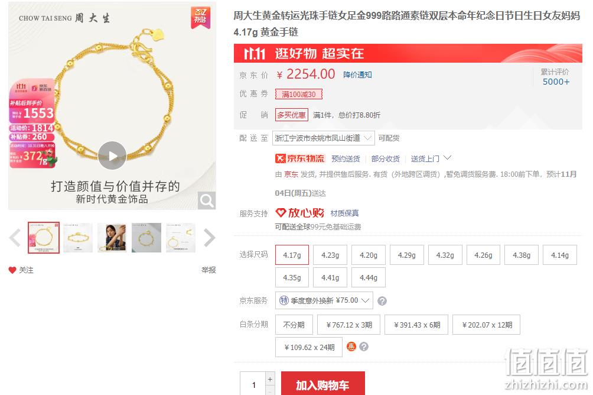Screen dimensions: 593x395
Task: Click the question mark next to 惠 icon
Action: tap(364, 347)
